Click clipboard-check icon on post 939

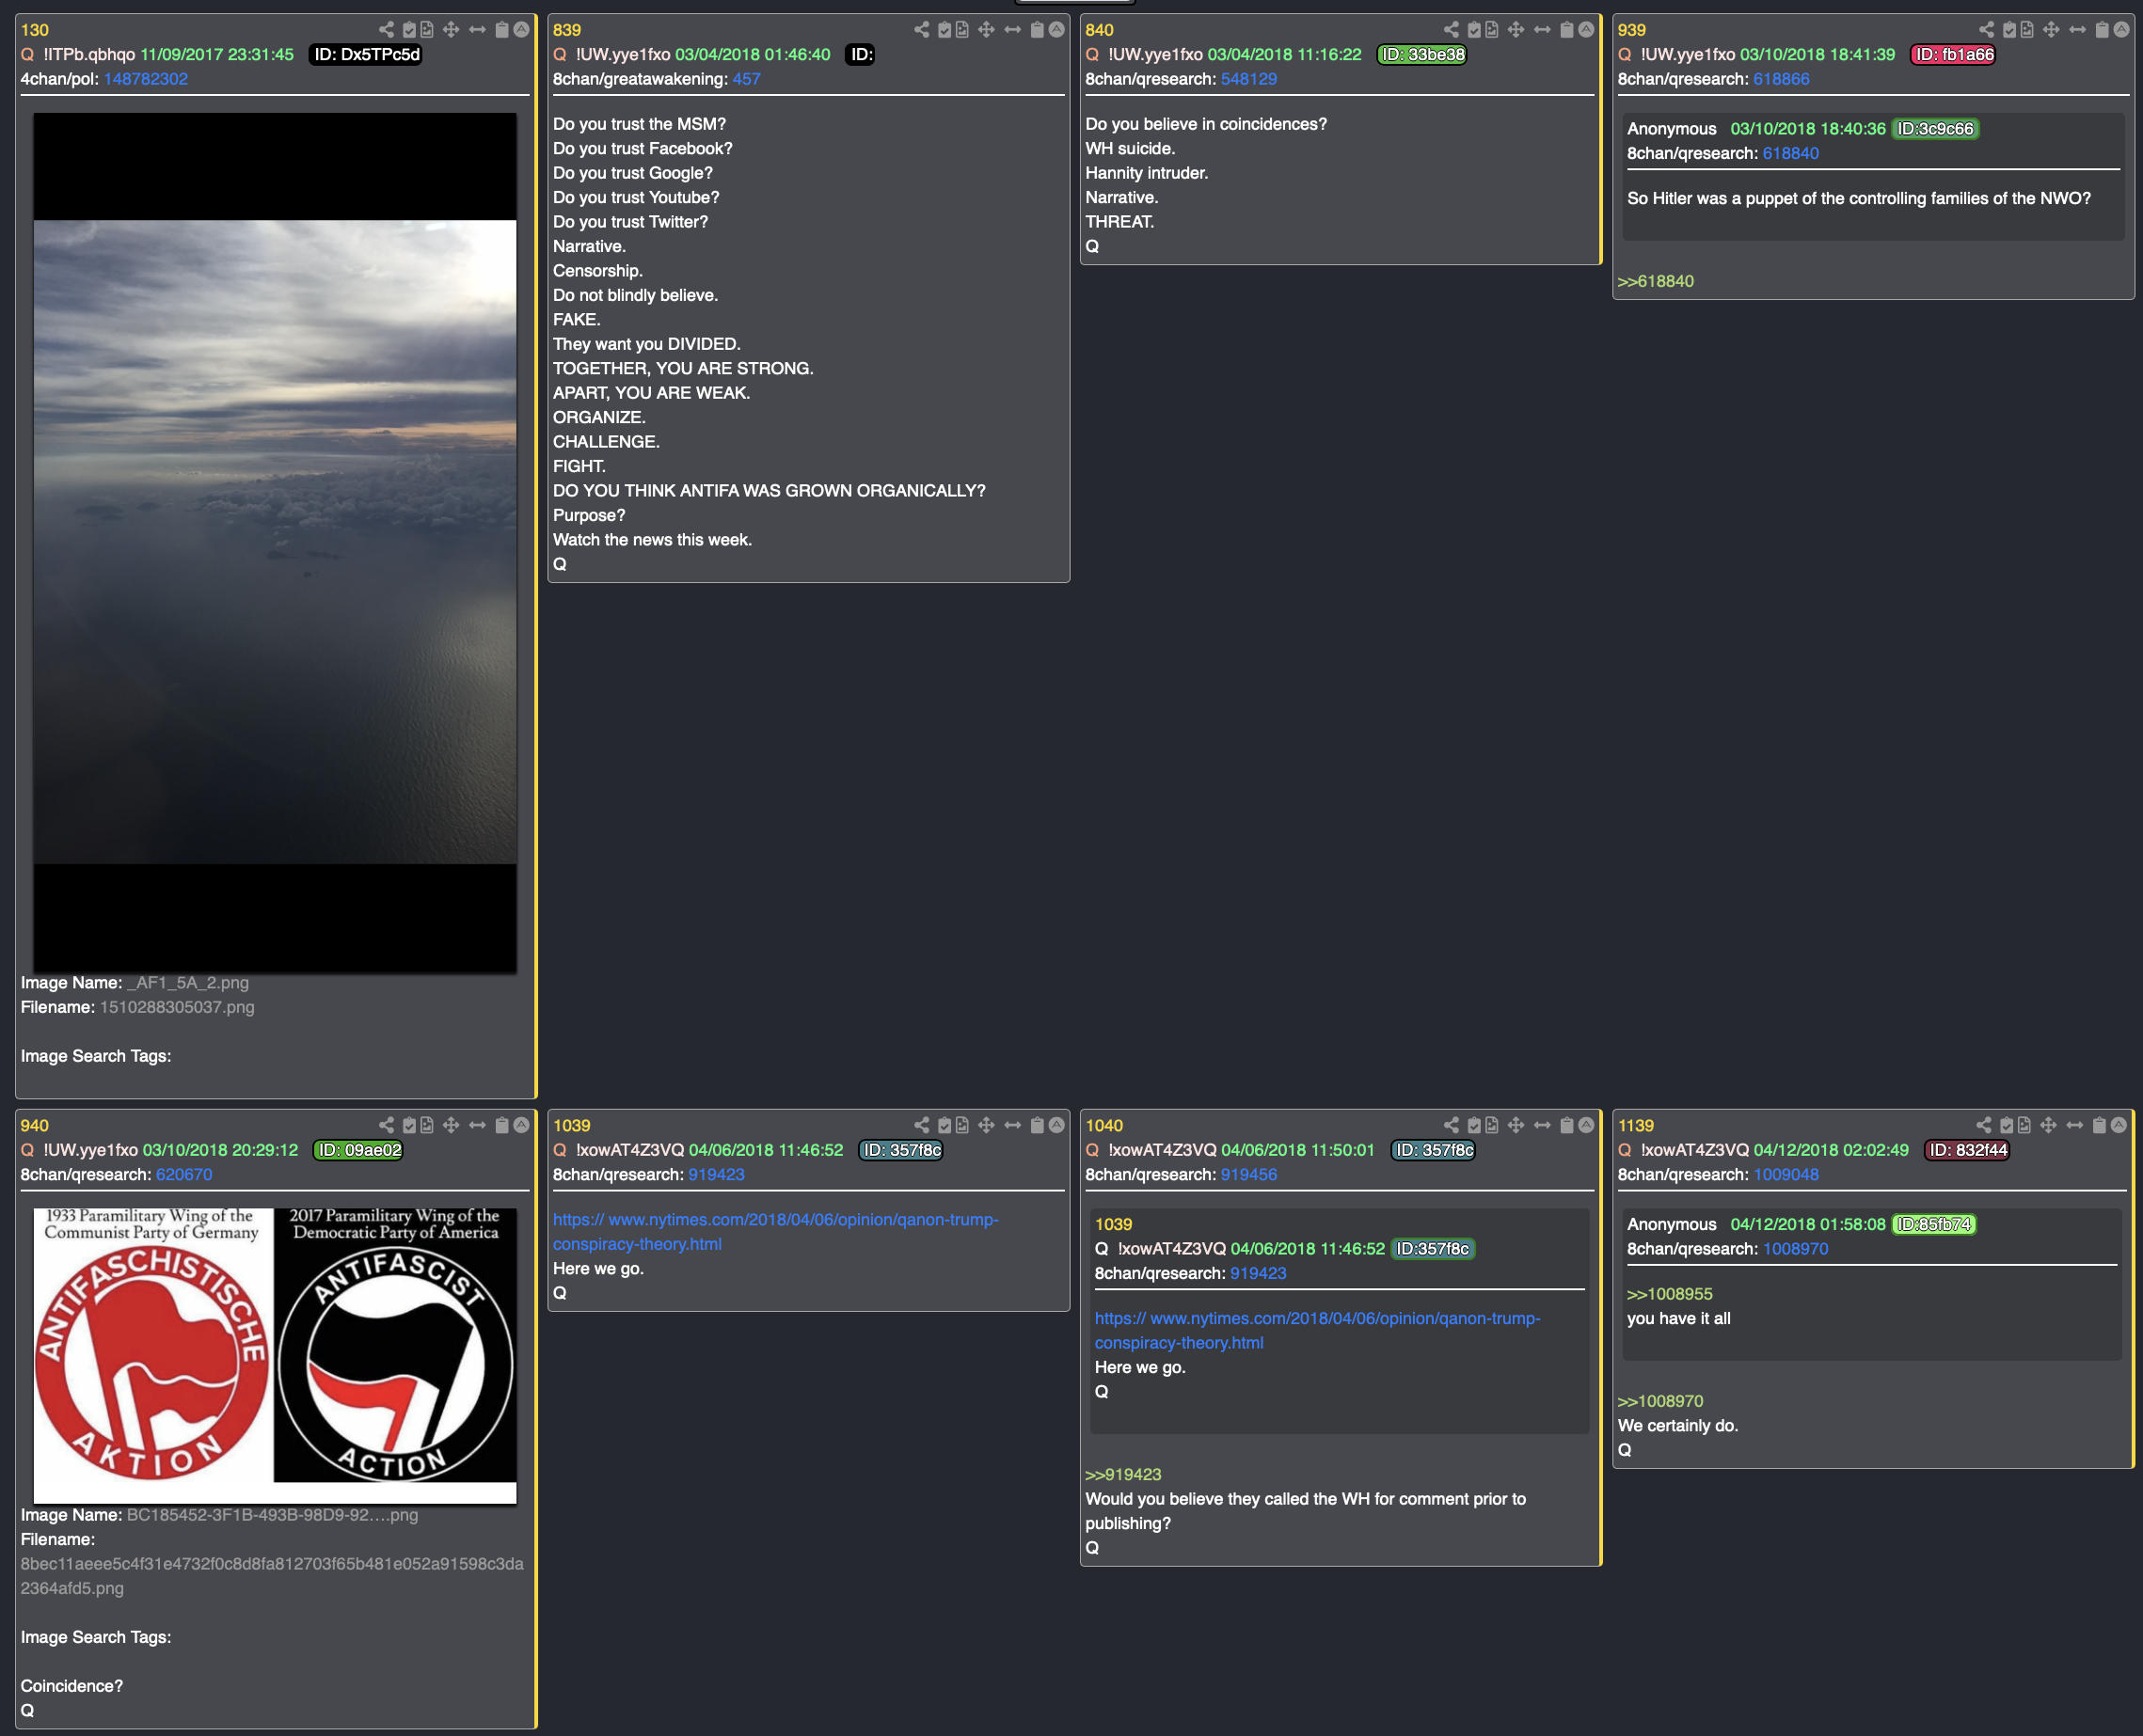(2008, 30)
